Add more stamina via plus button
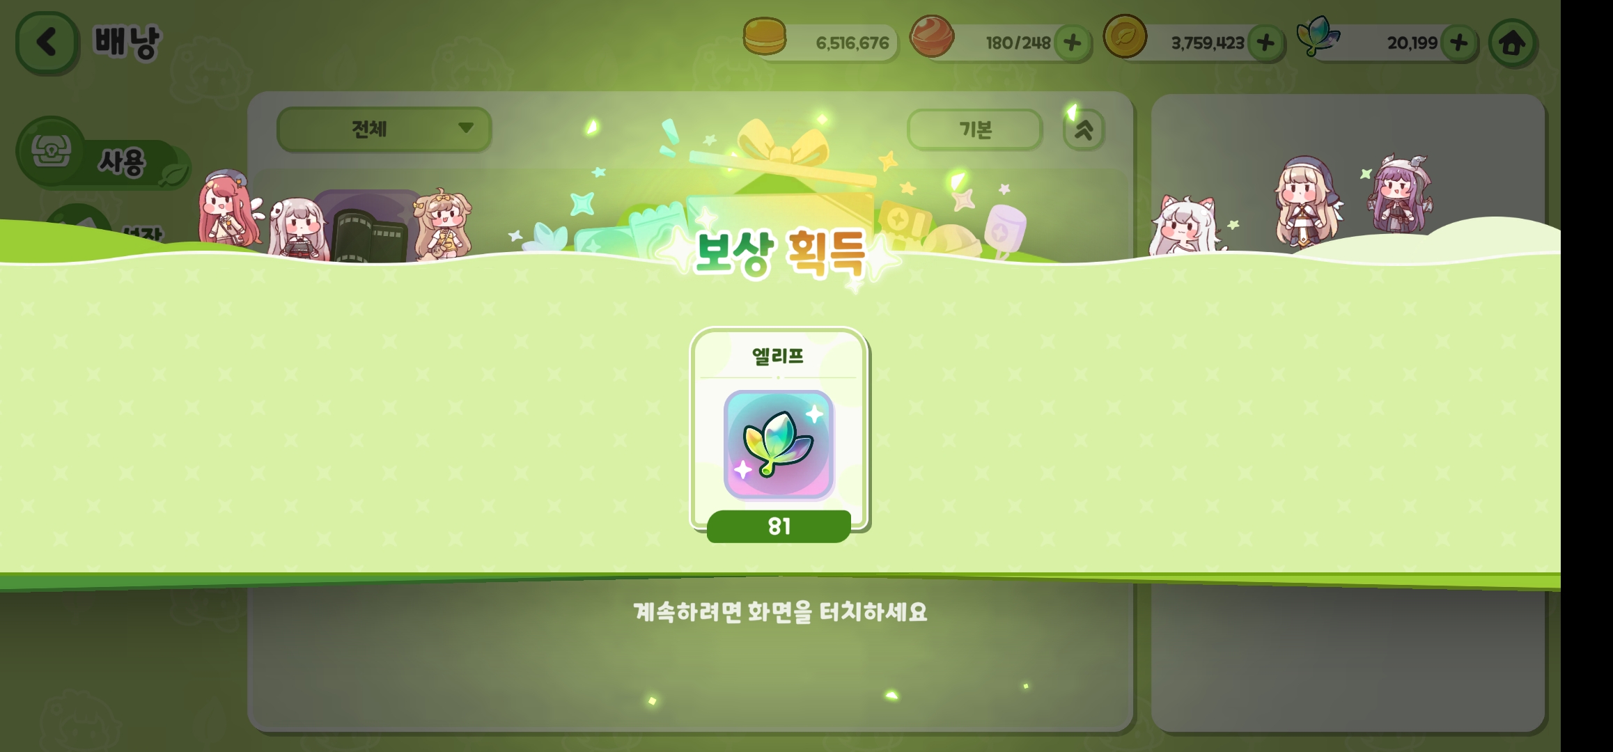 1073,43
